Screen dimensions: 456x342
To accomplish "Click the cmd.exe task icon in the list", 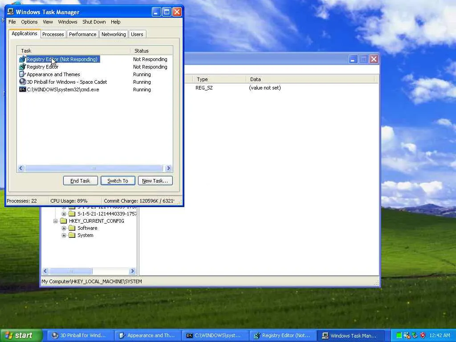I will point(22,90).
